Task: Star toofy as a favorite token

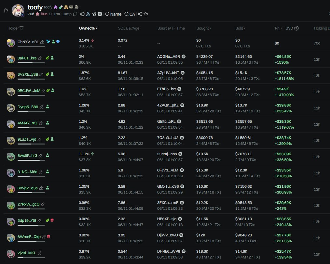Action: coord(6,10)
